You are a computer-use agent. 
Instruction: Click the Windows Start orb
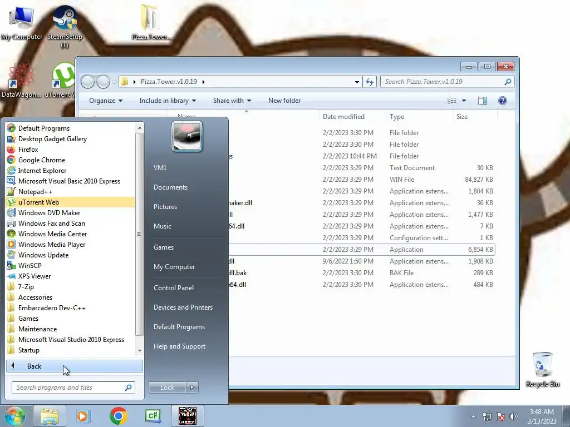click(14, 416)
